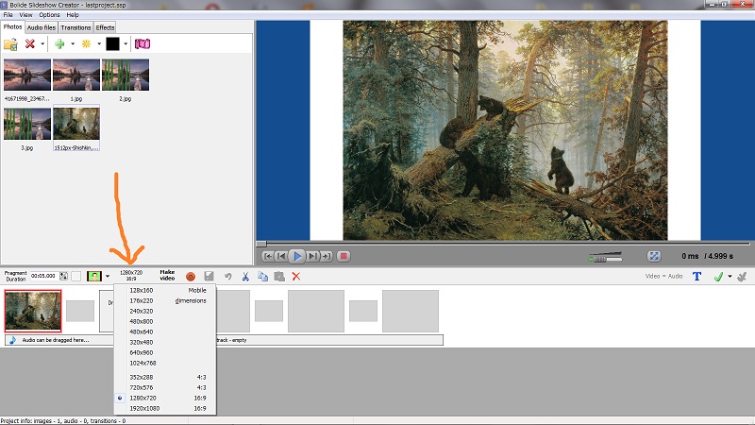
Task: Click the green portrait fit-mode icon
Action: (94, 276)
